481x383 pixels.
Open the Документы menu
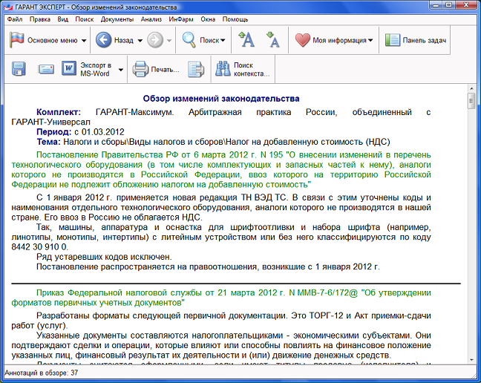pyautogui.click(x=117, y=19)
